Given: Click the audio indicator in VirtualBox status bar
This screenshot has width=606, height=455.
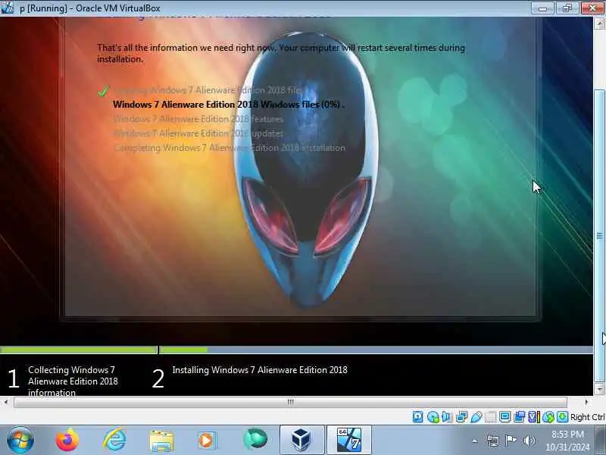Looking at the screenshot, I should pos(447,416).
